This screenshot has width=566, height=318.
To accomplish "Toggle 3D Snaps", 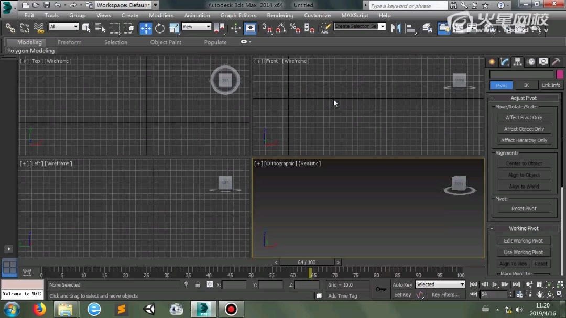I will [267, 28].
